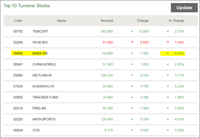Viewport: 200px width, 138px height.
Task: Select stock code 02800
Action: [18, 97]
